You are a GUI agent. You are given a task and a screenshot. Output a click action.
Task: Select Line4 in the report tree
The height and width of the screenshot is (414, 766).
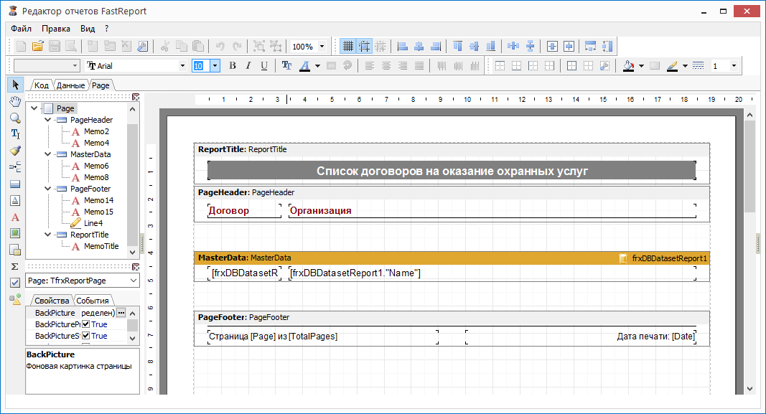pos(93,223)
